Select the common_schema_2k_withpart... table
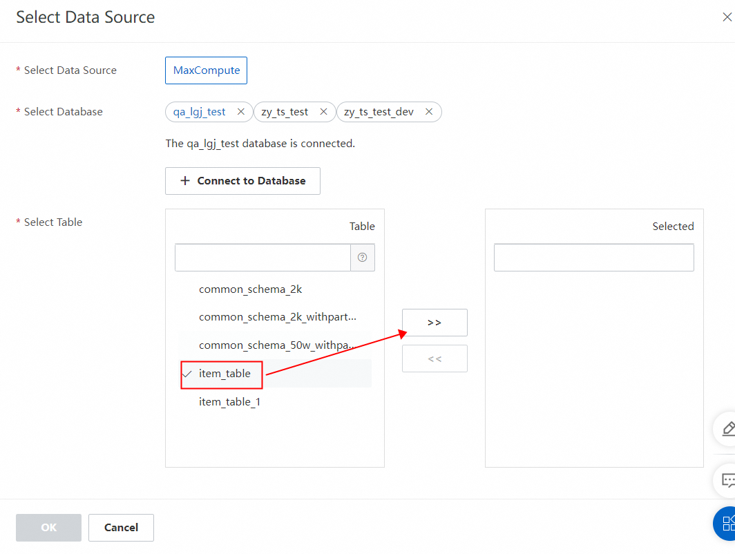This screenshot has width=735, height=554. tap(278, 317)
